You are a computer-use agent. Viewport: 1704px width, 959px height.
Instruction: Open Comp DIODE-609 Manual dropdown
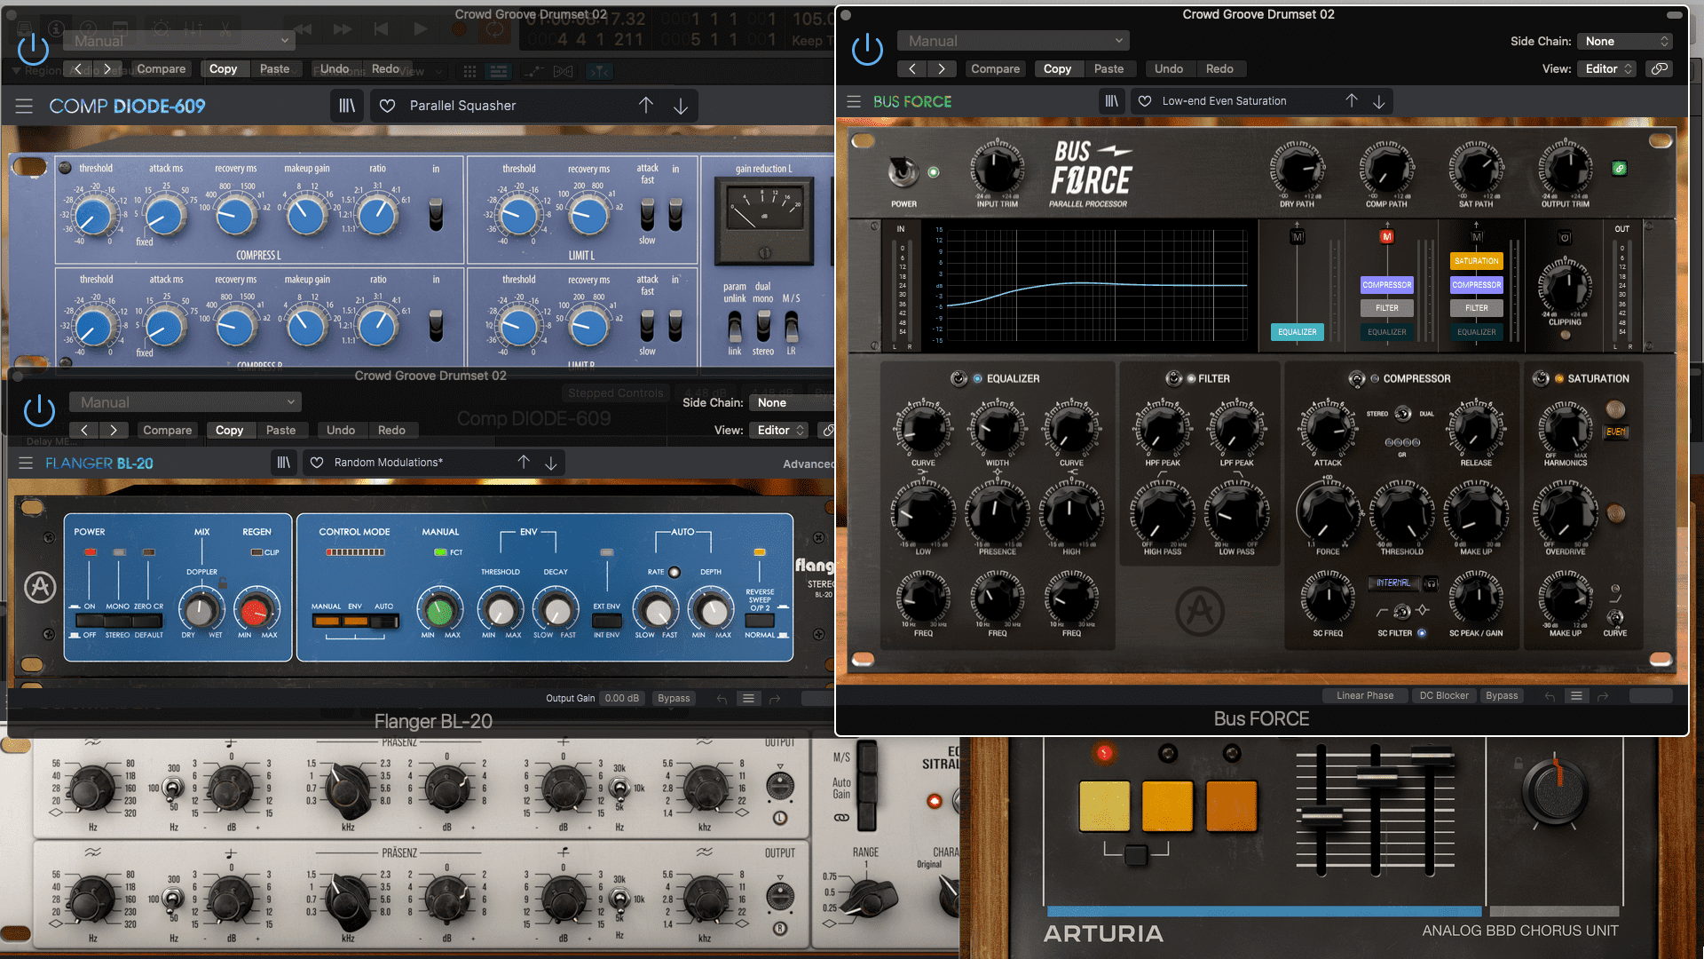[x=178, y=41]
